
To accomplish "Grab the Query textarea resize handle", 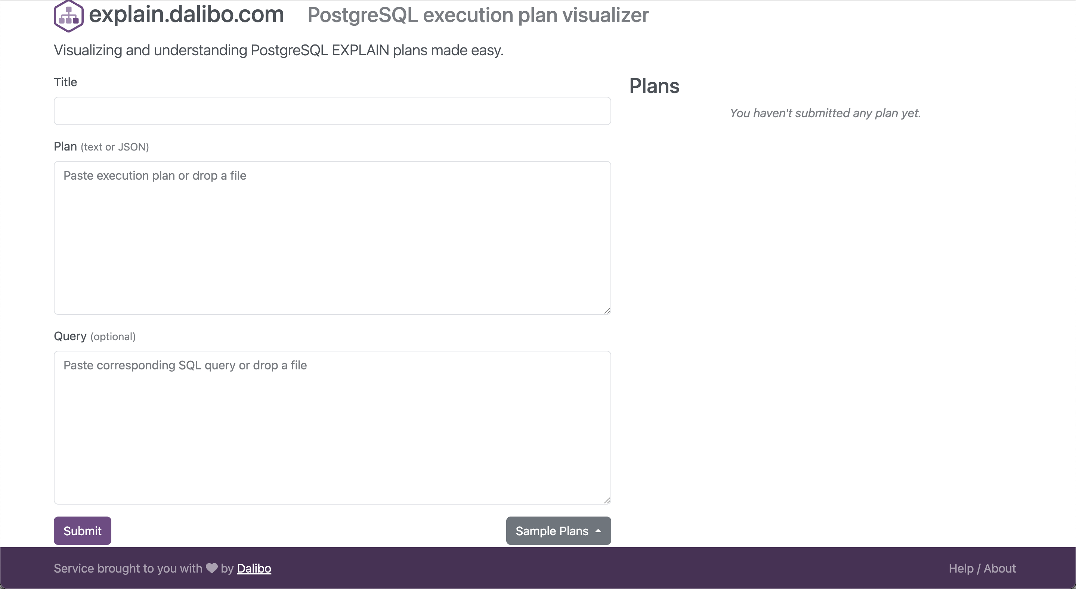I will pos(606,500).
